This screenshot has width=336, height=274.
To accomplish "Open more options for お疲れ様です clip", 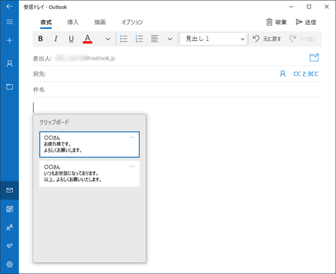I will pos(132,137).
